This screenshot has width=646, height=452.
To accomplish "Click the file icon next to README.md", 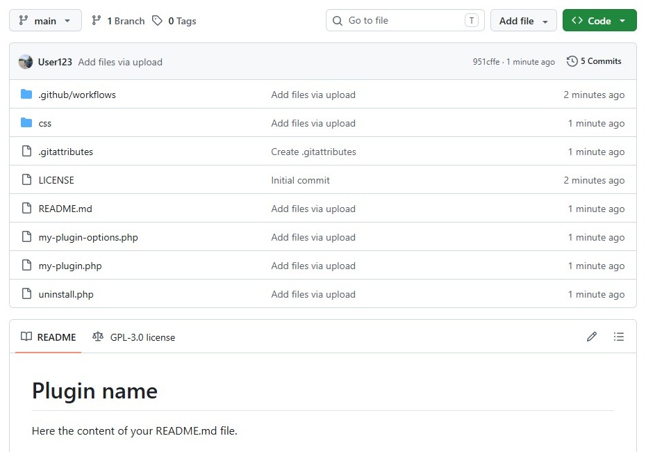I will coord(27,208).
